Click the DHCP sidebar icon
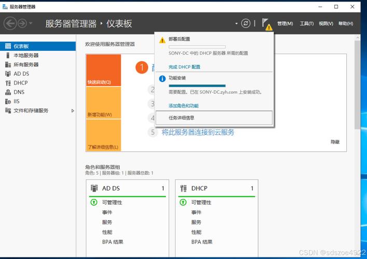Screen dimensions: 367x259 (x=8, y=83)
